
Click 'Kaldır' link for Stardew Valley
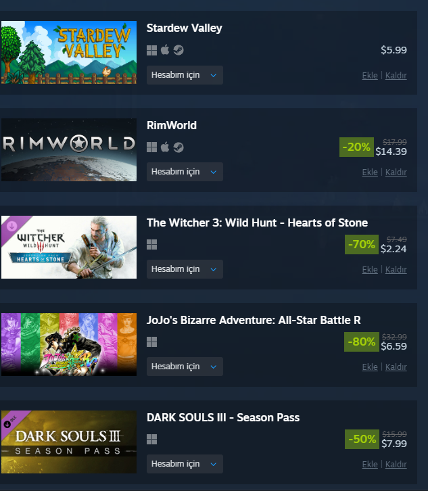396,76
